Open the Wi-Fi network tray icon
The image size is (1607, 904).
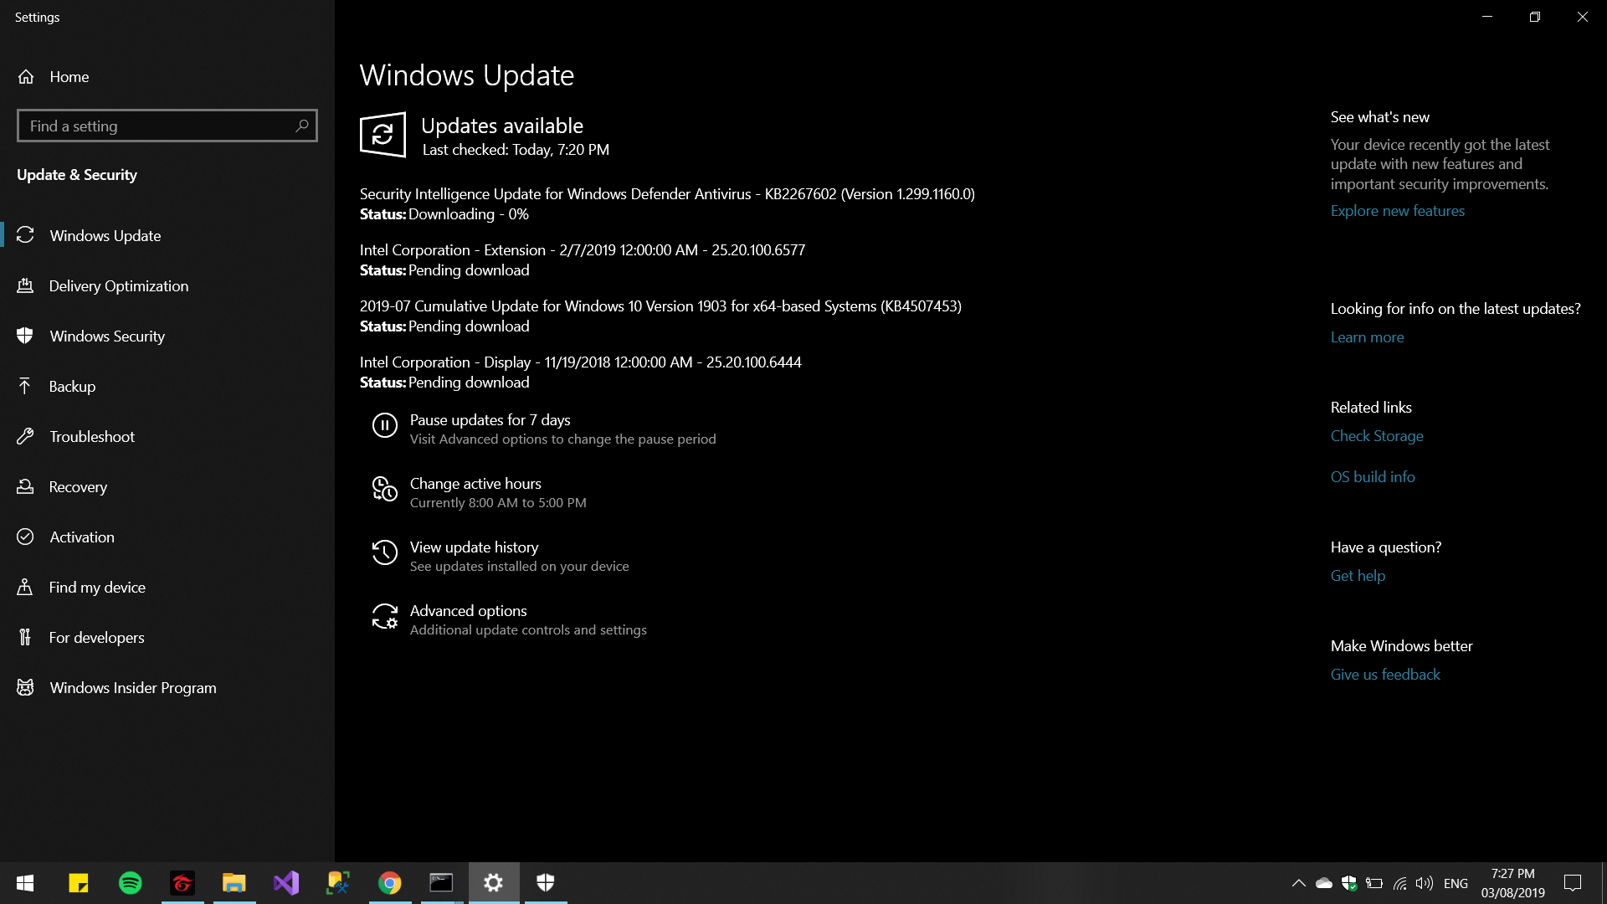(x=1399, y=883)
